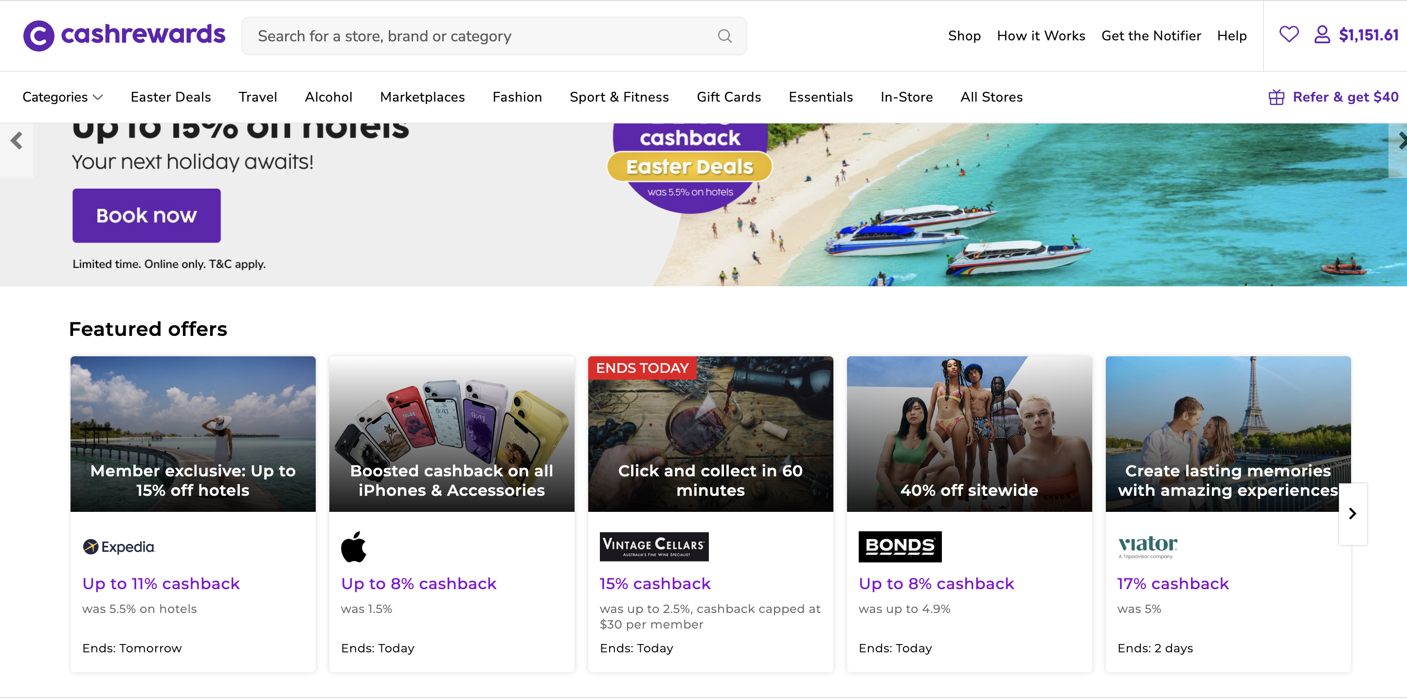This screenshot has height=699, width=1407.
Task: Click 'Ends: 2 days' text
Action: (x=1154, y=647)
